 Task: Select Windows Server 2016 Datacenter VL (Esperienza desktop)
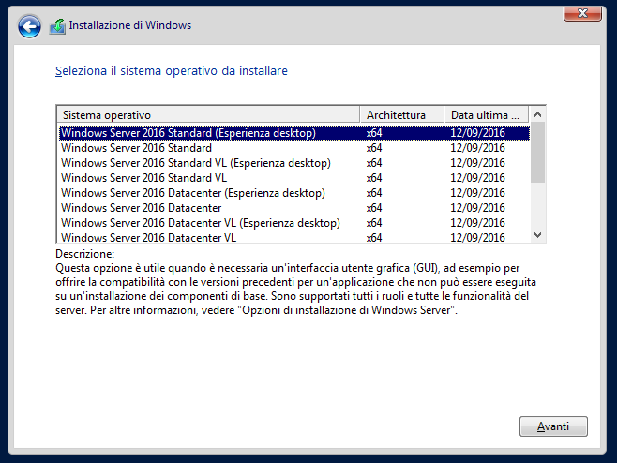coord(293,223)
